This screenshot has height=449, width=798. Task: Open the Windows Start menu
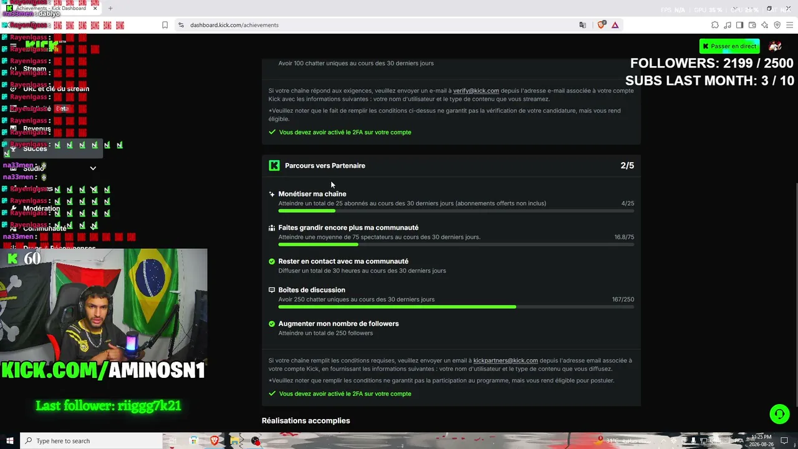coord(10,441)
